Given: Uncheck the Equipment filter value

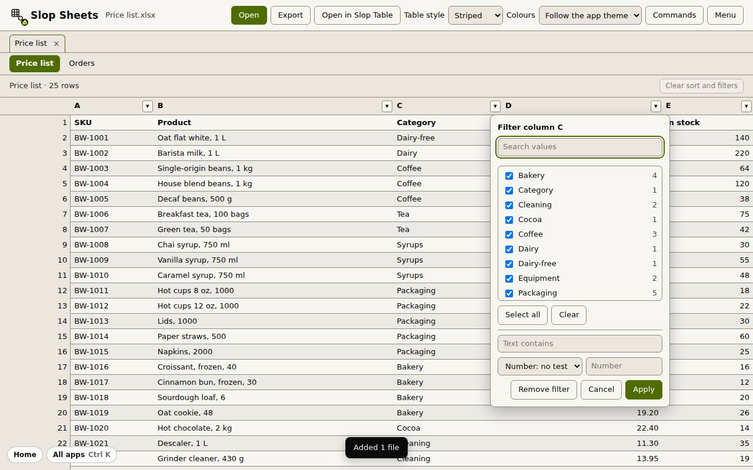Looking at the screenshot, I should coord(509,278).
